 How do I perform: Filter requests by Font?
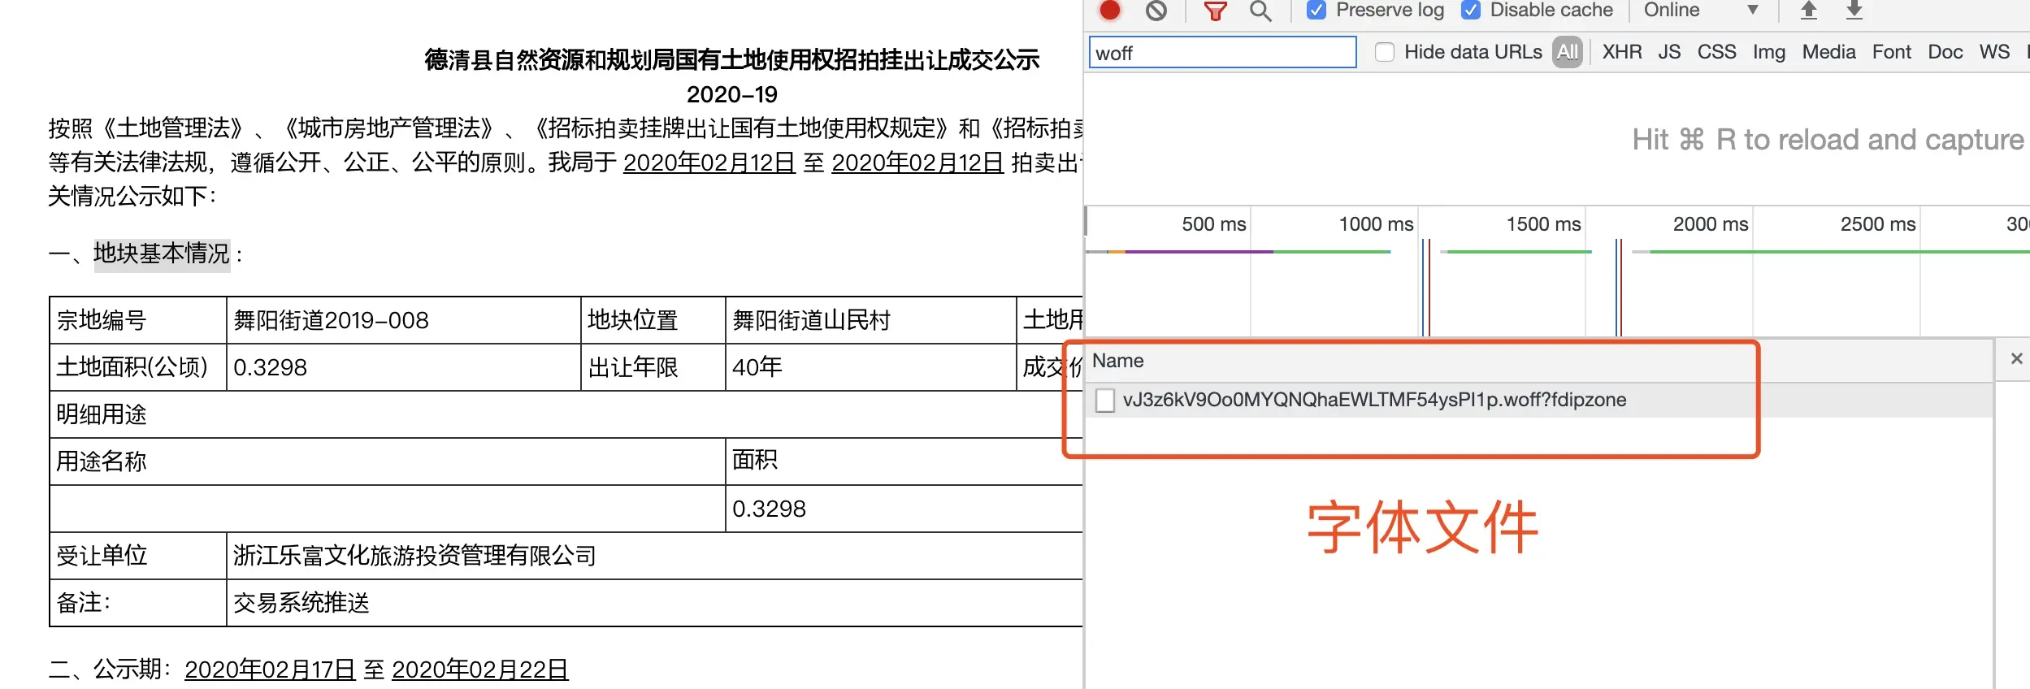1892,52
